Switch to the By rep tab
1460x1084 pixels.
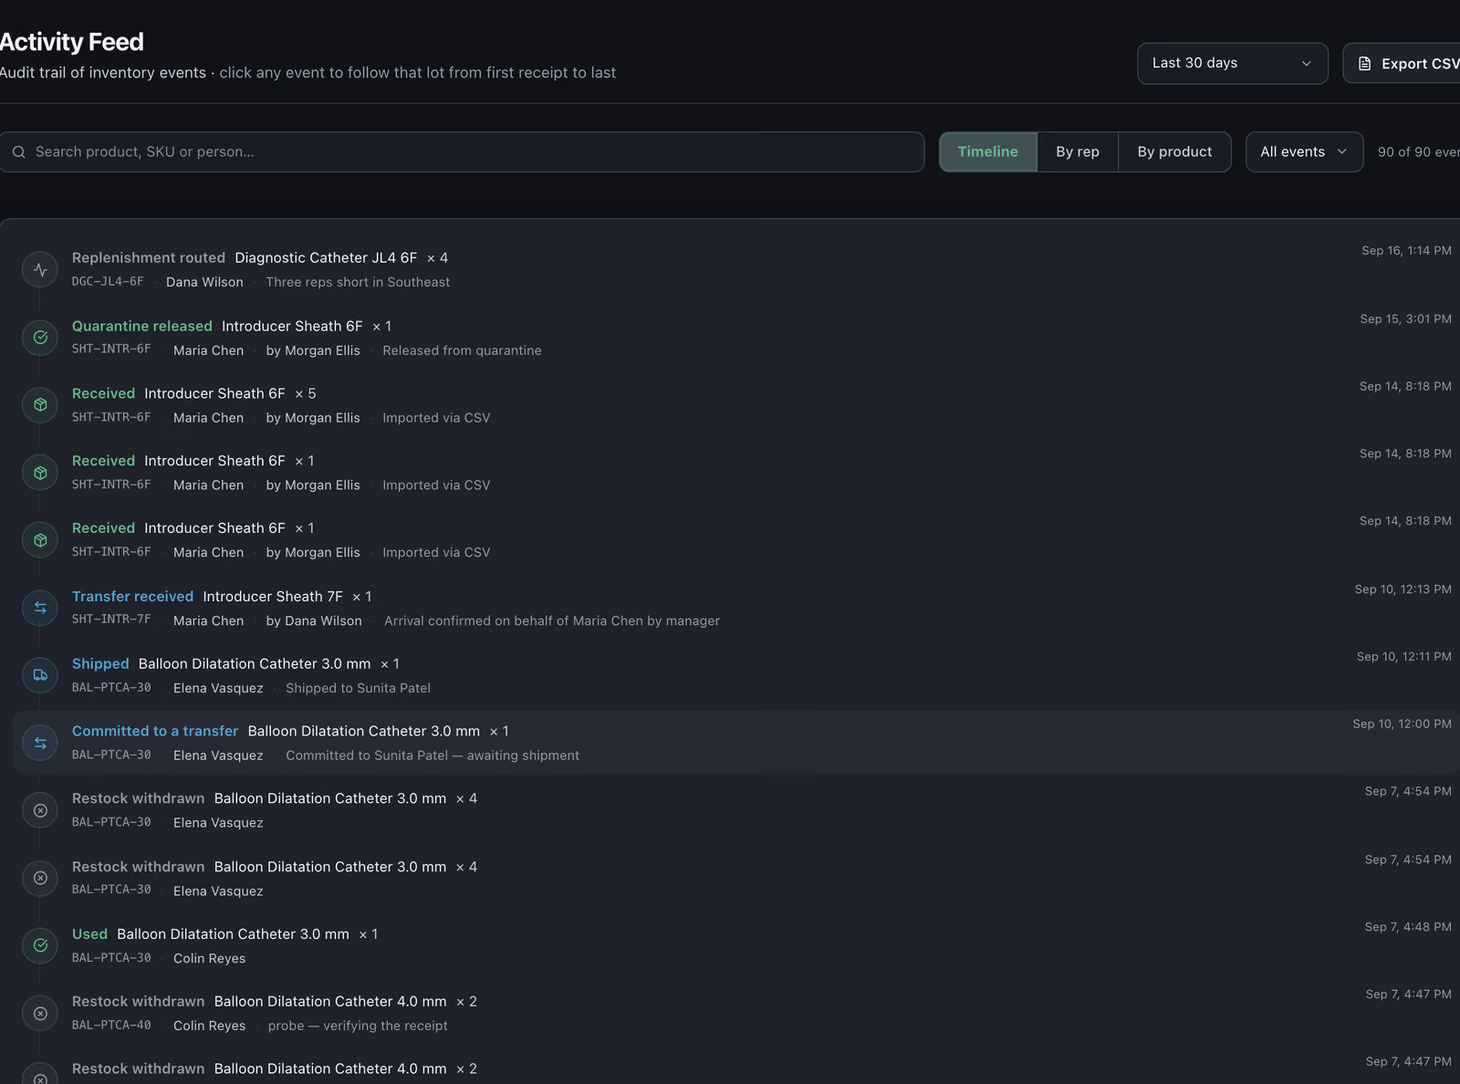point(1078,151)
